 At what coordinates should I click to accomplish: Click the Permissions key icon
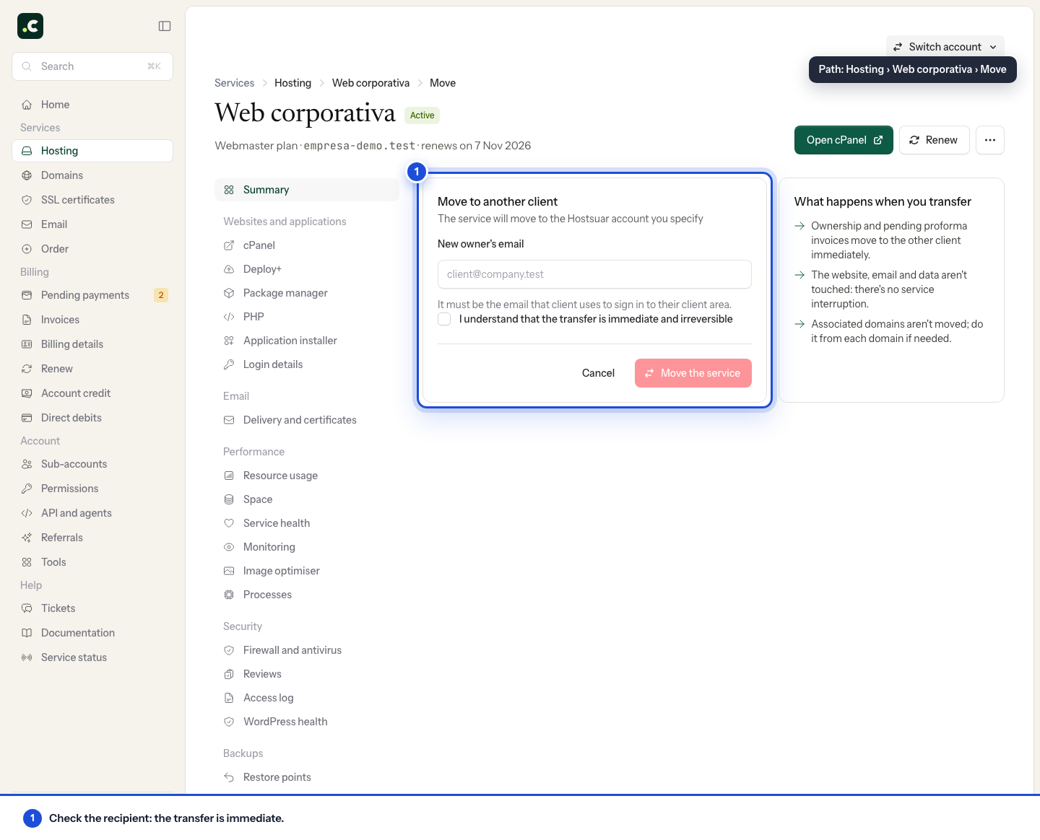tap(27, 489)
